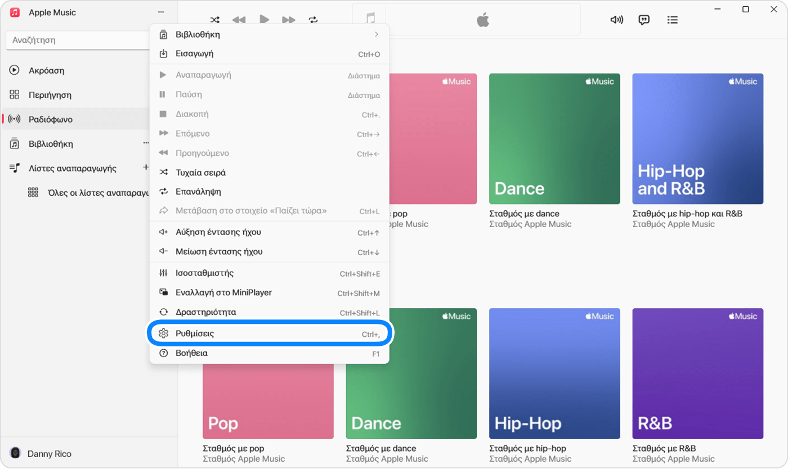
Task: Open the Dance station thumbnail
Action: (x=554, y=138)
